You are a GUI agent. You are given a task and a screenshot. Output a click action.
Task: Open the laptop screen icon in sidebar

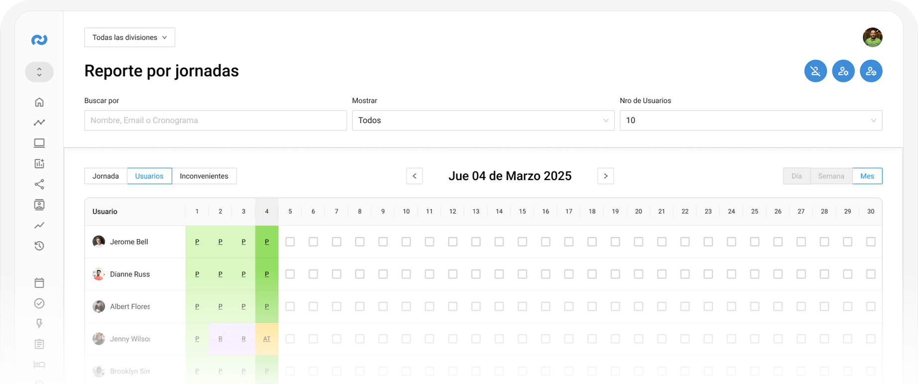click(x=39, y=143)
